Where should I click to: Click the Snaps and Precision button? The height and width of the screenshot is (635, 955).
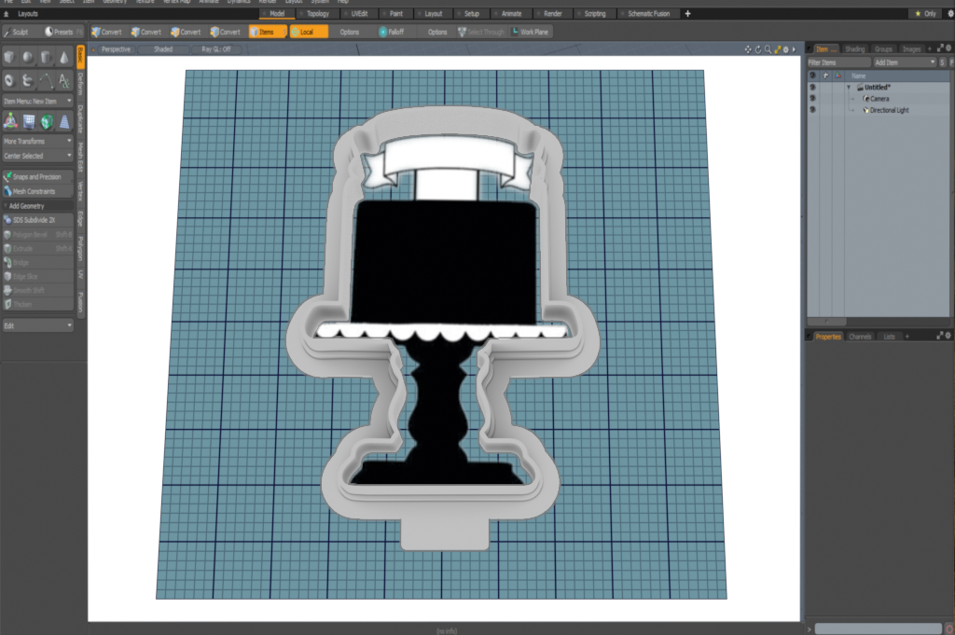[37, 176]
